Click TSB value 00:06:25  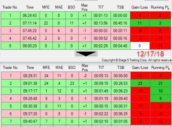point(121,114)
